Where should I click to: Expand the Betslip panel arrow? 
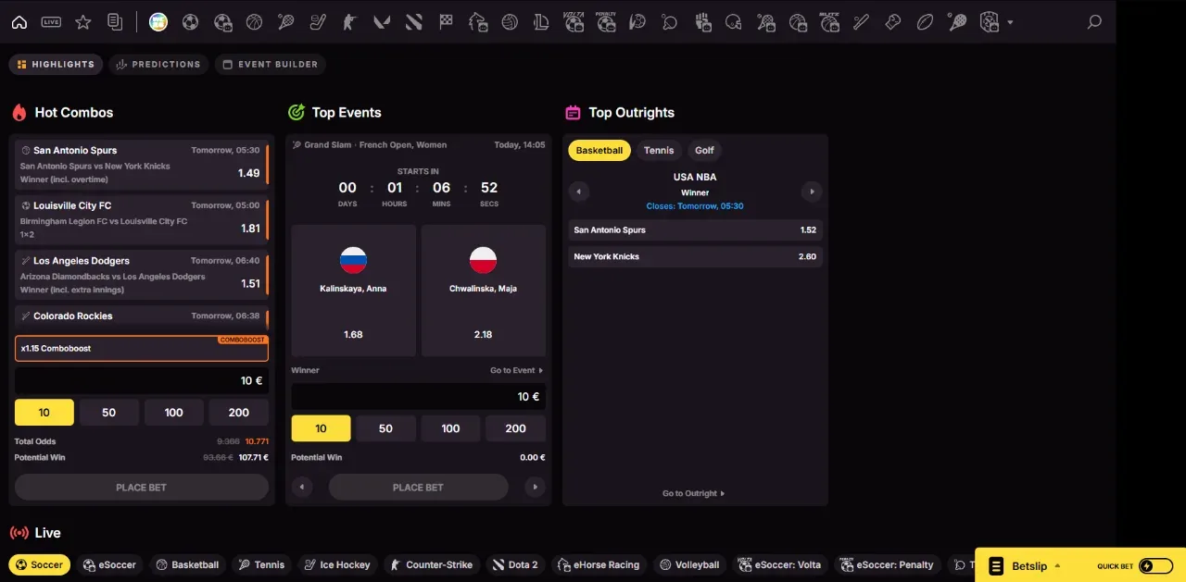[x=1057, y=565]
